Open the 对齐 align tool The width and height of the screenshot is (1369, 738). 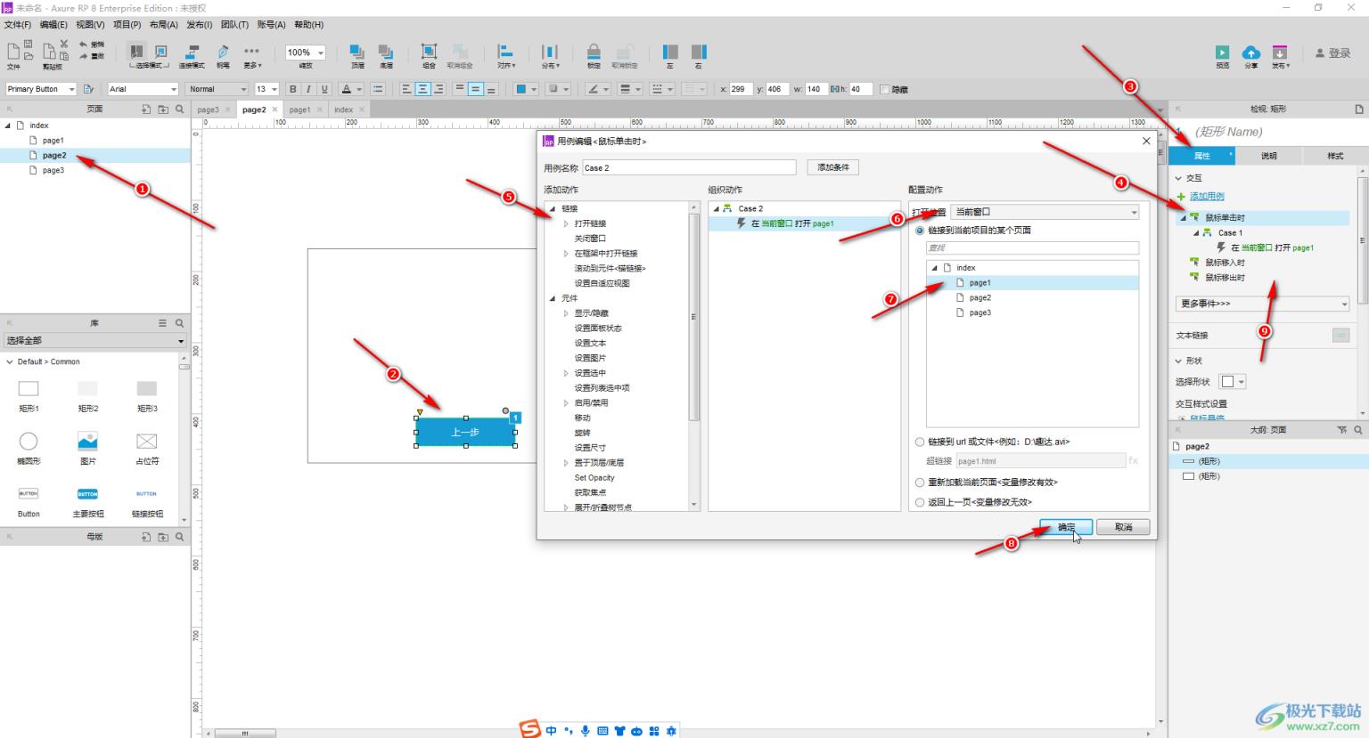505,55
